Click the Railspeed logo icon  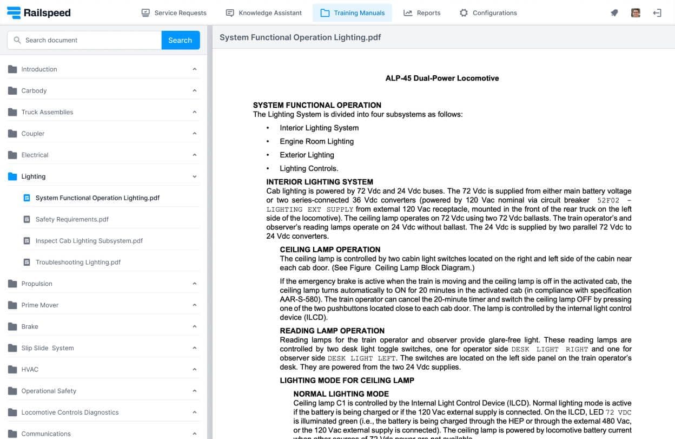tap(14, 12)
